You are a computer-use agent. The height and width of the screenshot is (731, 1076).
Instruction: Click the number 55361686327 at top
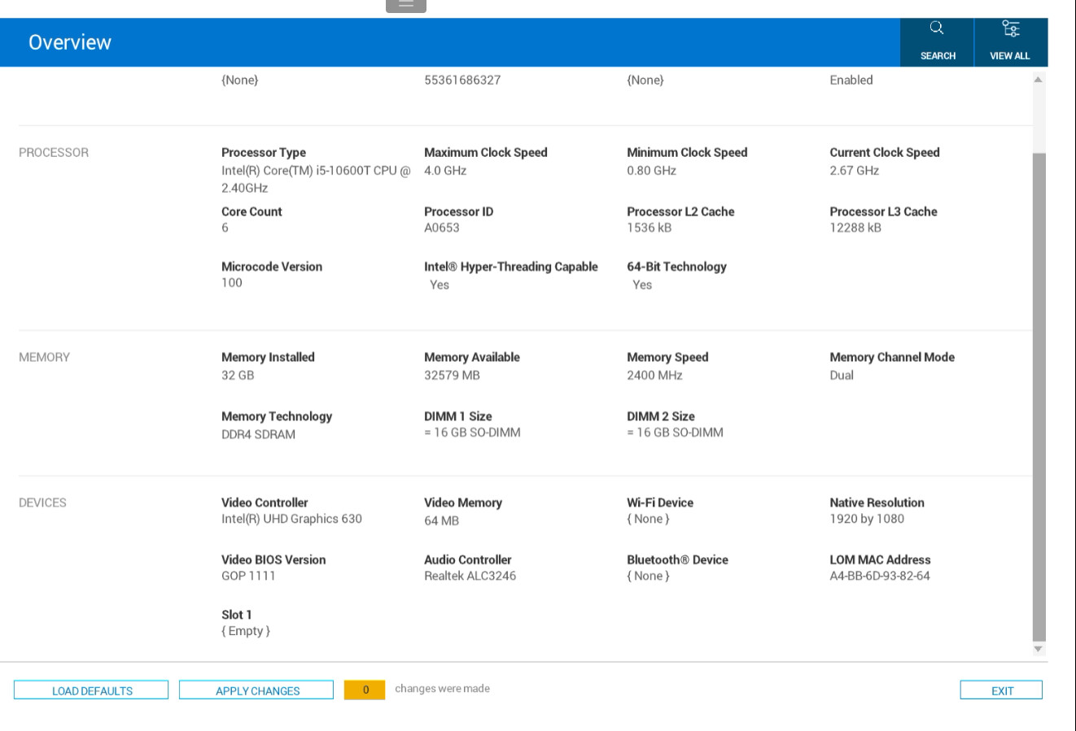tap(462, 80)
